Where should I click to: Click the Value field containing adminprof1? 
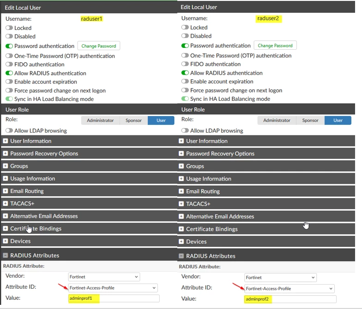pos(114,298)
